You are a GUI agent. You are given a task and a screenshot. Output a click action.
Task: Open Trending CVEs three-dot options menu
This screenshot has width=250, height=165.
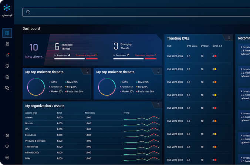click(x=229, y=38)
